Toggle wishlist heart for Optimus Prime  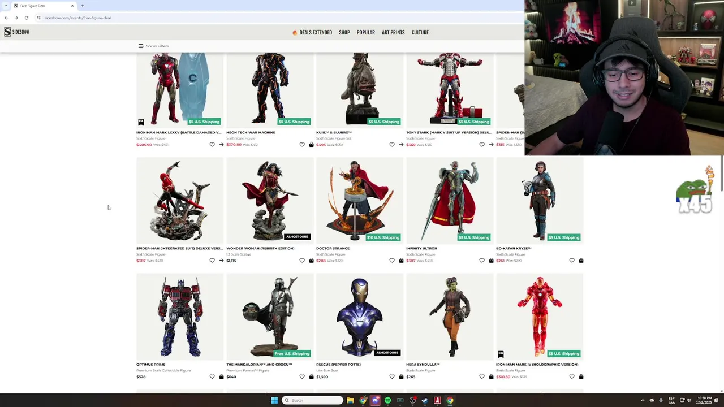[212, 376]
